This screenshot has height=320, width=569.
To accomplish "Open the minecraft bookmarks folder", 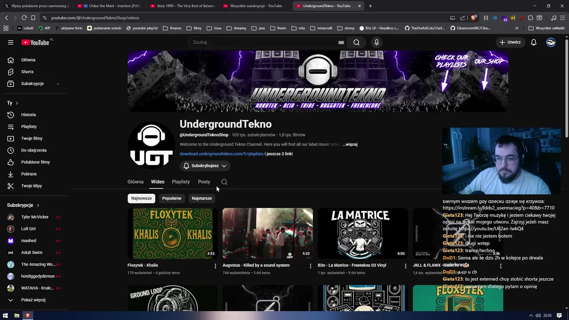I will pos(321,28).
